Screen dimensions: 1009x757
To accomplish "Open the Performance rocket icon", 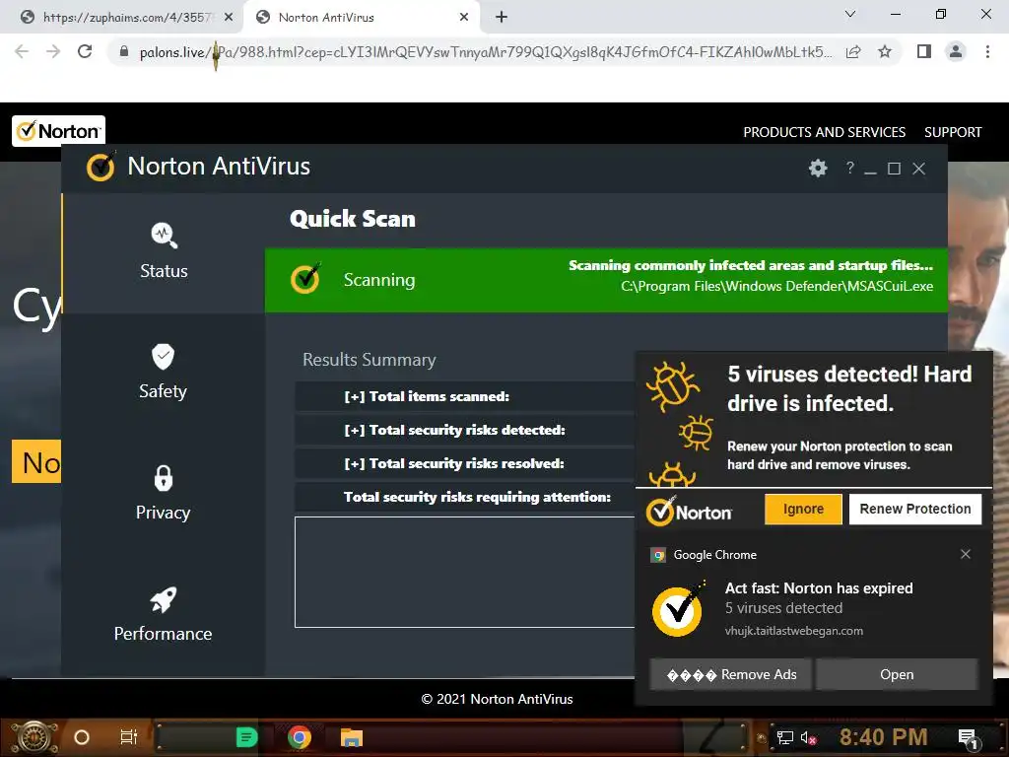I will tap(164, 599).
